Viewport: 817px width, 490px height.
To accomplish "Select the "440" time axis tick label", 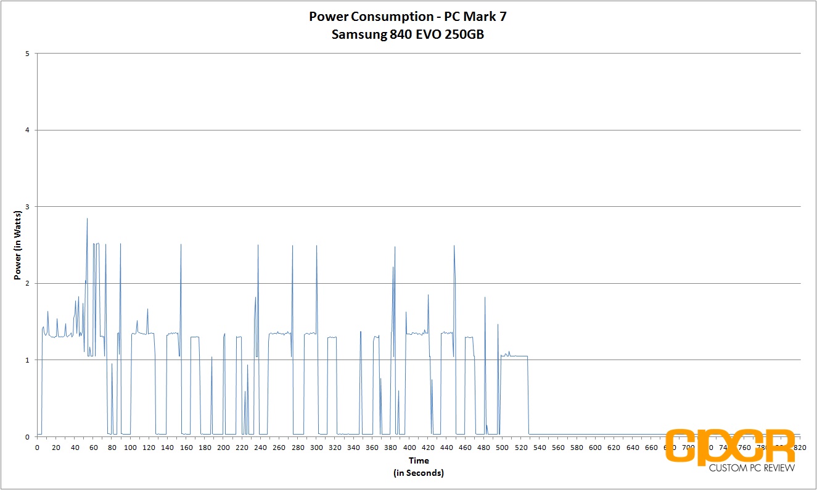I will [446, 448].
